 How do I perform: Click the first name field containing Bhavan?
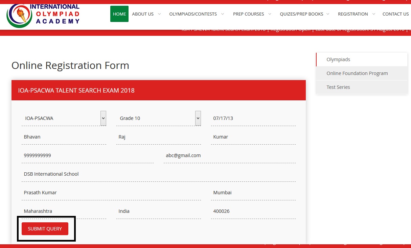point(64,137)
